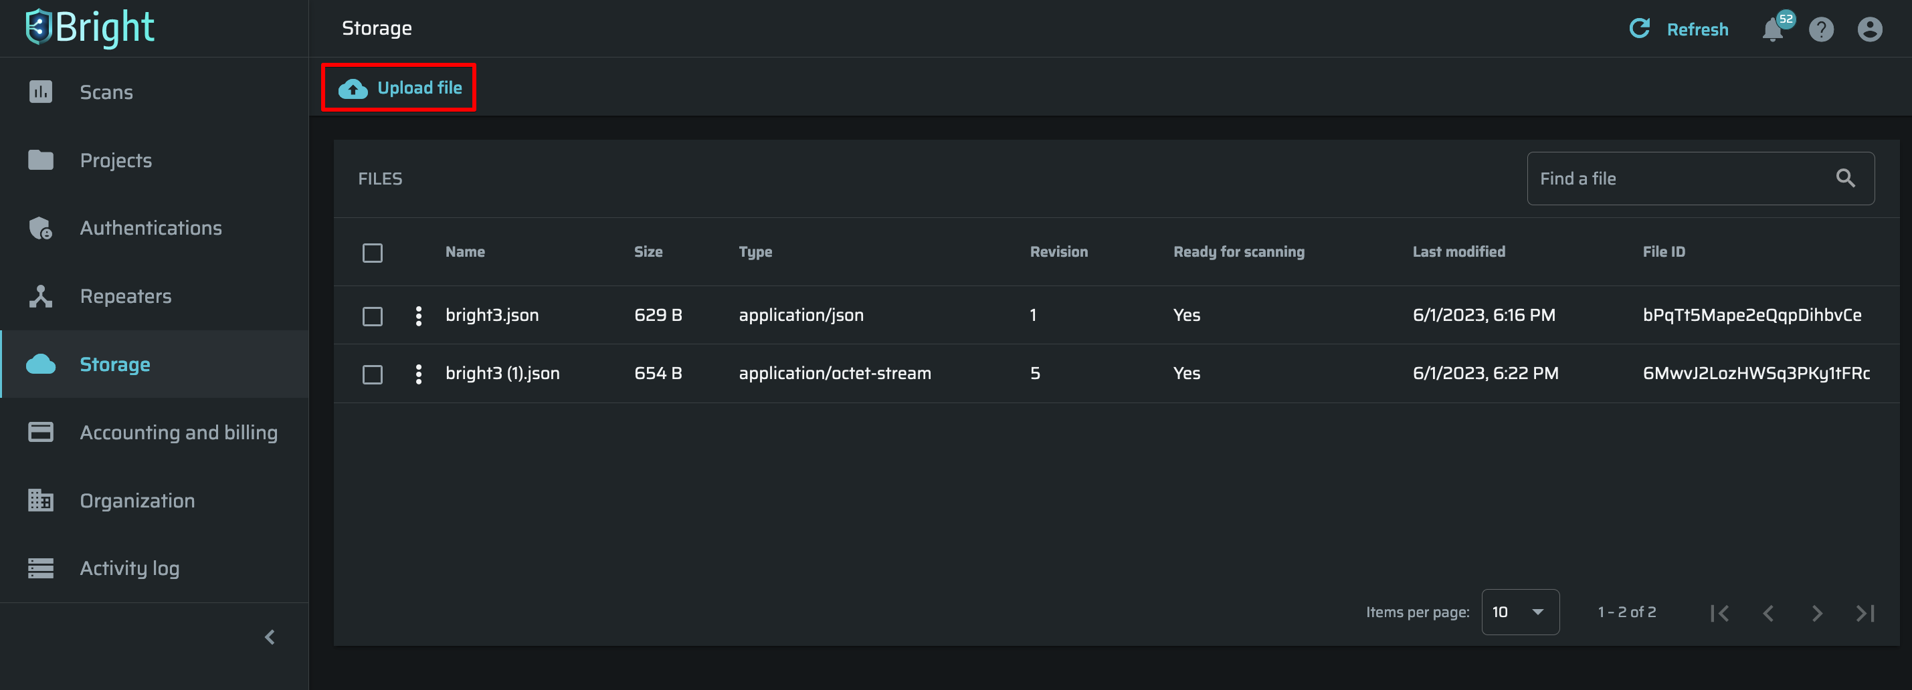Viewport: 1912px width, 690px height.
Task: Click the Authentications shield icon
Action: (41, 228)
